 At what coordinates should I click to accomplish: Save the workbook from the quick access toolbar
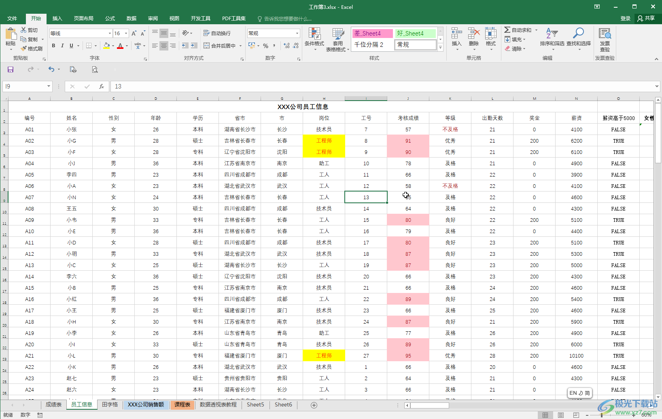pos(11,69)
